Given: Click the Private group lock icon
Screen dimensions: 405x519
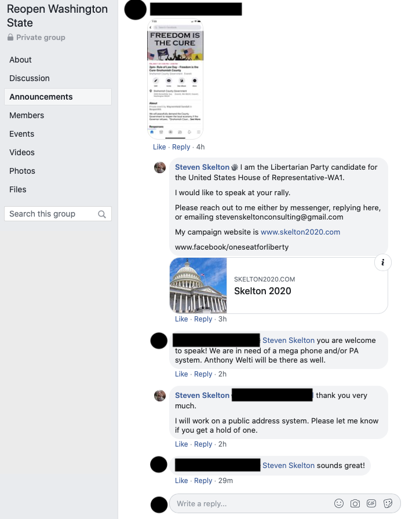Looking at the screenshot, I should coord(12,37).
